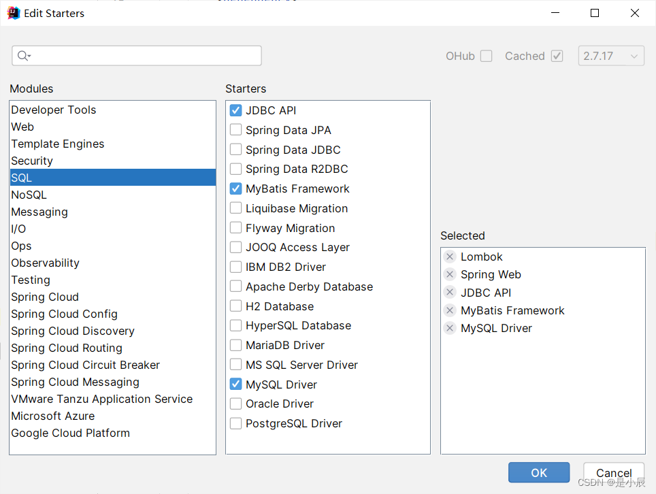Viewport: 656px width, 494px height.
Task: Enable the Liquibase Migration starter
Action: pyautogui.click(x=235, y=208)
